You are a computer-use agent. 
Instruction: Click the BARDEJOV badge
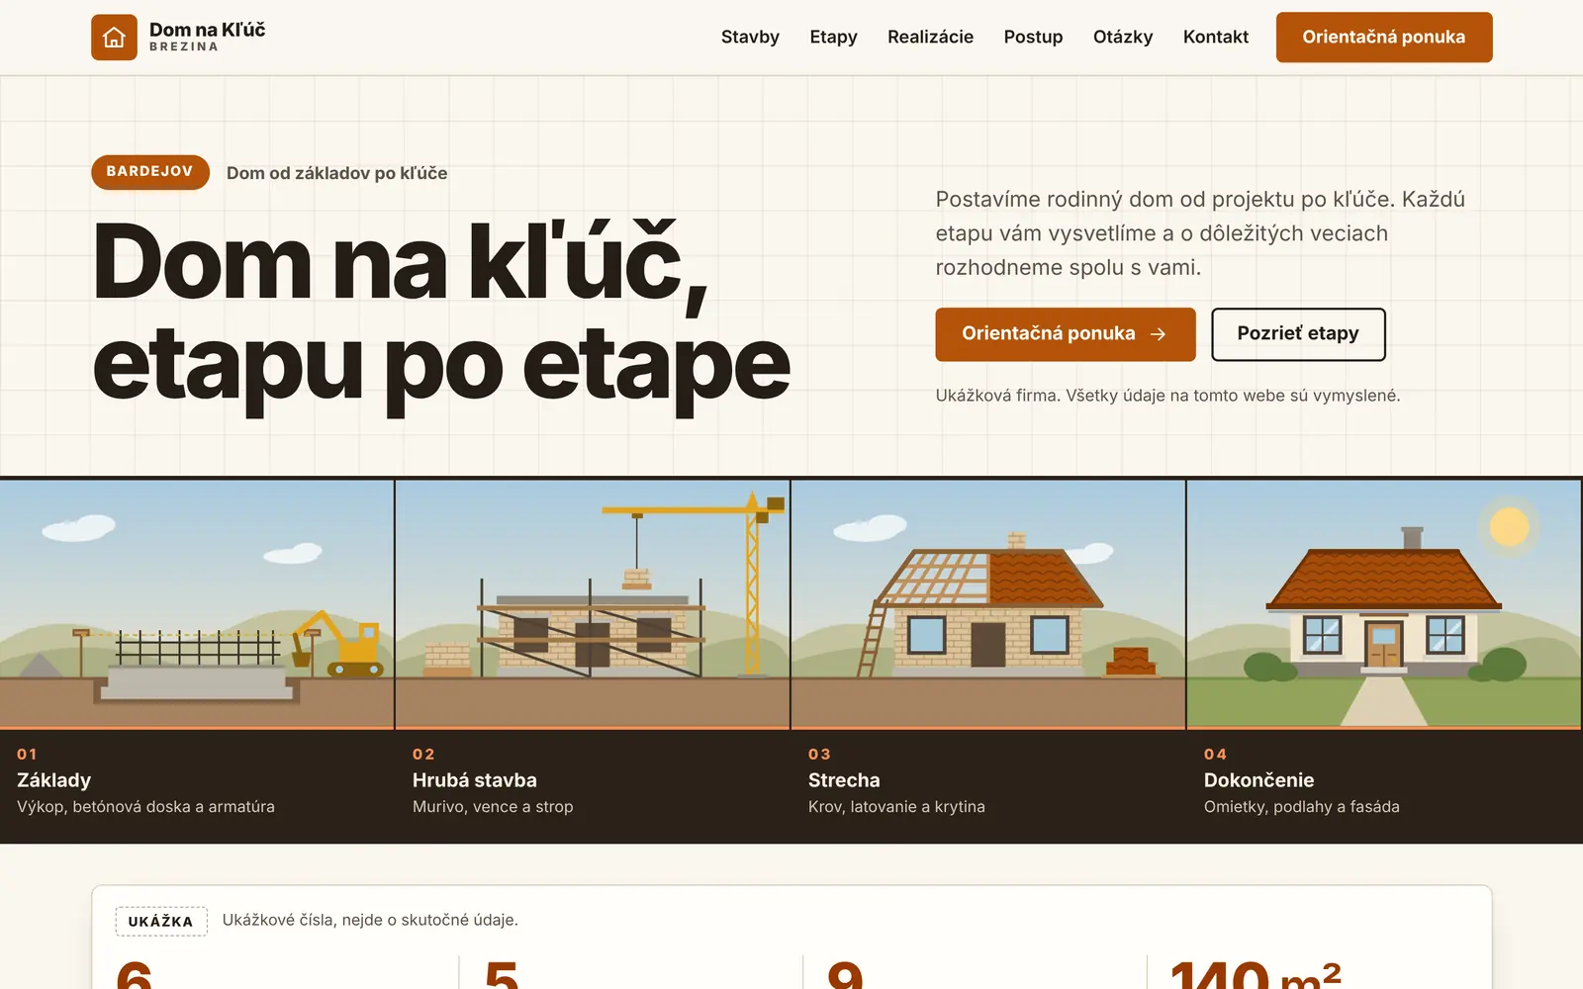pos(150,172)
